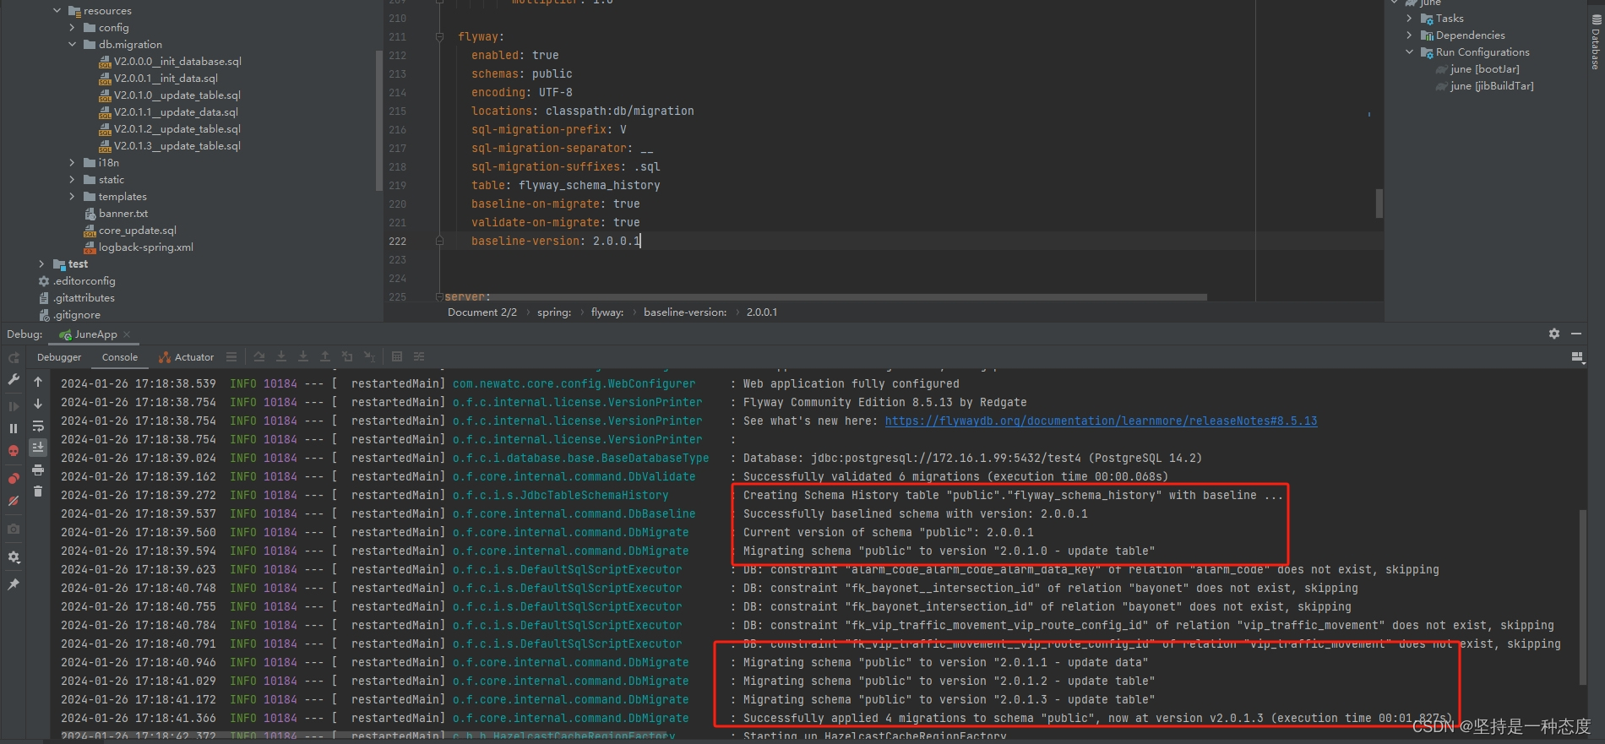Open the Database side tool tab
The width and height of the screenshot is (1605, 744).
tap(1596, 42)
